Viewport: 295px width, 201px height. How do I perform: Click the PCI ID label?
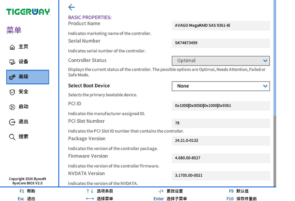pos(75,104)
